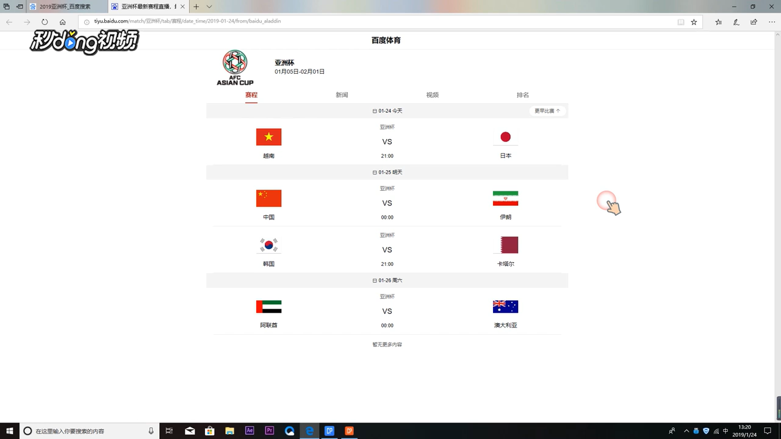This screenshot has width=781, height=439.
Task: Open Edge settings and more menu
Action: tap(772, 22)
